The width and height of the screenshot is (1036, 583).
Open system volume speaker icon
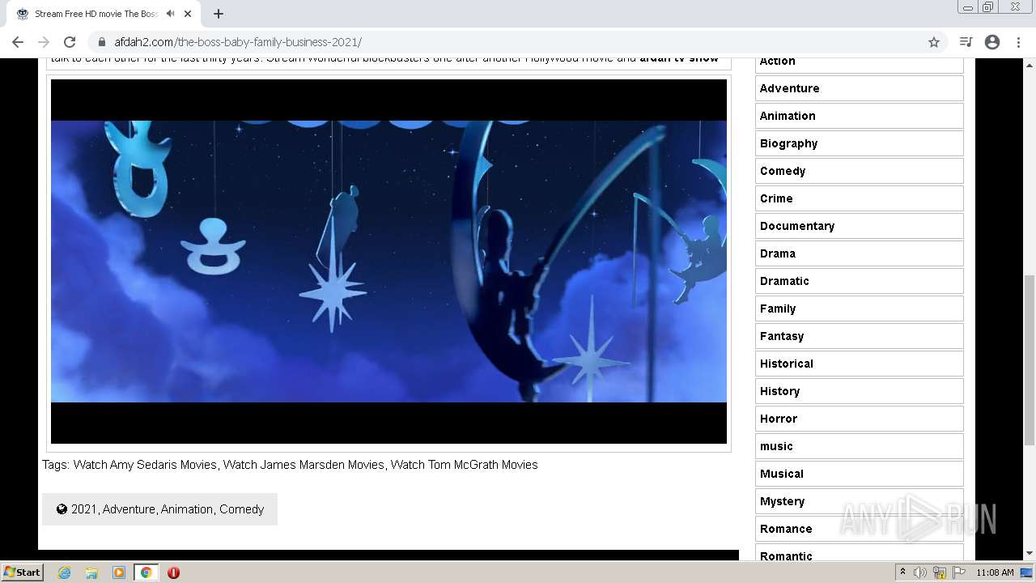click(x=920, y=572)
